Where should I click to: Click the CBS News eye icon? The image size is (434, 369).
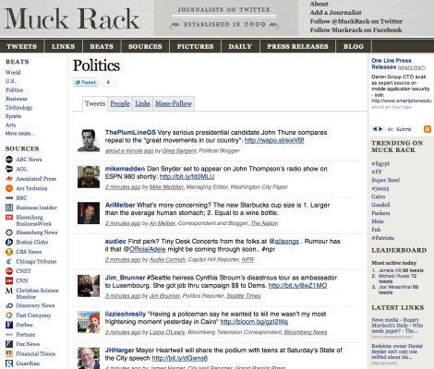point(9,252)
